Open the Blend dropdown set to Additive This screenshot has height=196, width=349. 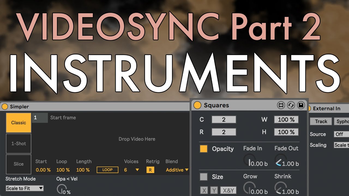point(177,170)
